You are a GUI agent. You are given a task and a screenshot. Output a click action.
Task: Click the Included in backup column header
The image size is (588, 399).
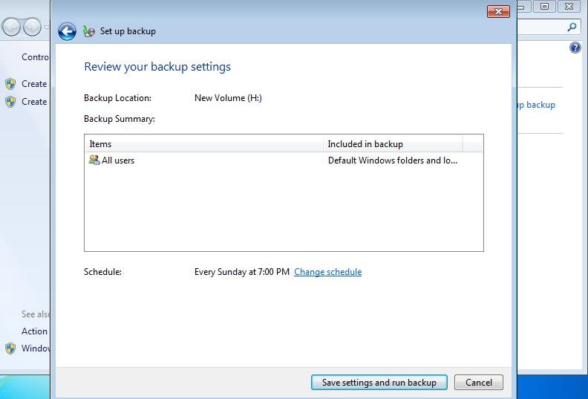(x=392, y=144)
